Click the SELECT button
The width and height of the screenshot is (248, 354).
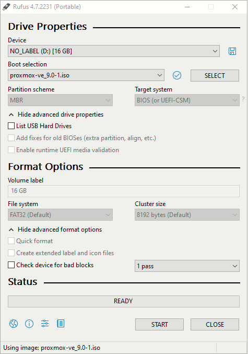pyautogui.click(x=215, y=75)
